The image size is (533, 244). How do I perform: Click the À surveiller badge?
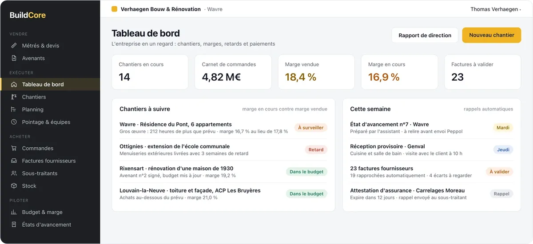tap(310, 127)
